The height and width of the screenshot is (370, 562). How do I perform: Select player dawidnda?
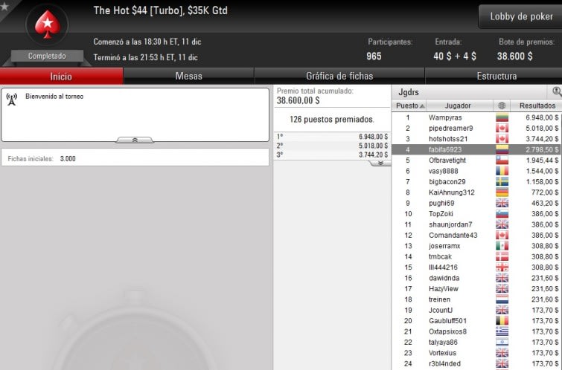(x=476, y=278)
